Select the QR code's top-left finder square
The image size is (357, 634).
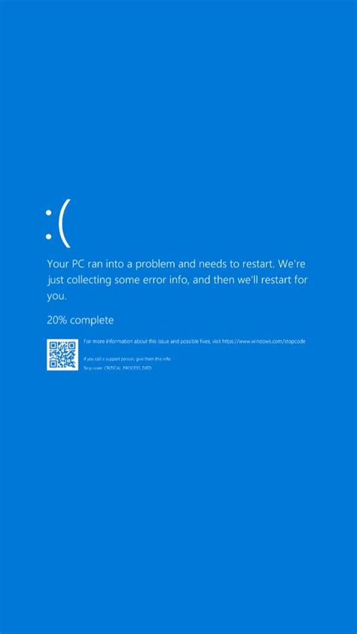click(53, 345)
